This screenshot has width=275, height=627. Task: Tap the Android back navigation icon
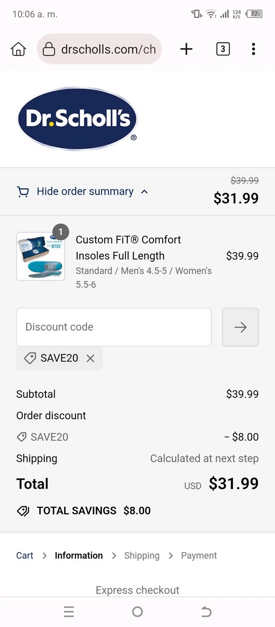pyautogui.click(x=206, y=612)
